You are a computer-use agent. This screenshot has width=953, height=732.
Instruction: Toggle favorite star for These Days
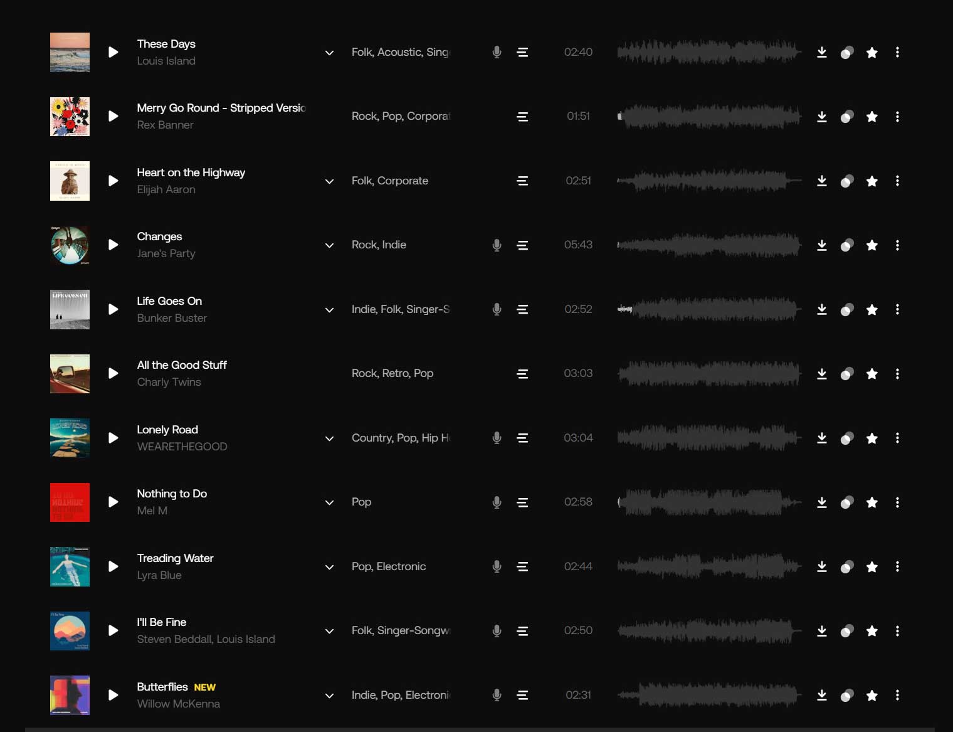871,53
